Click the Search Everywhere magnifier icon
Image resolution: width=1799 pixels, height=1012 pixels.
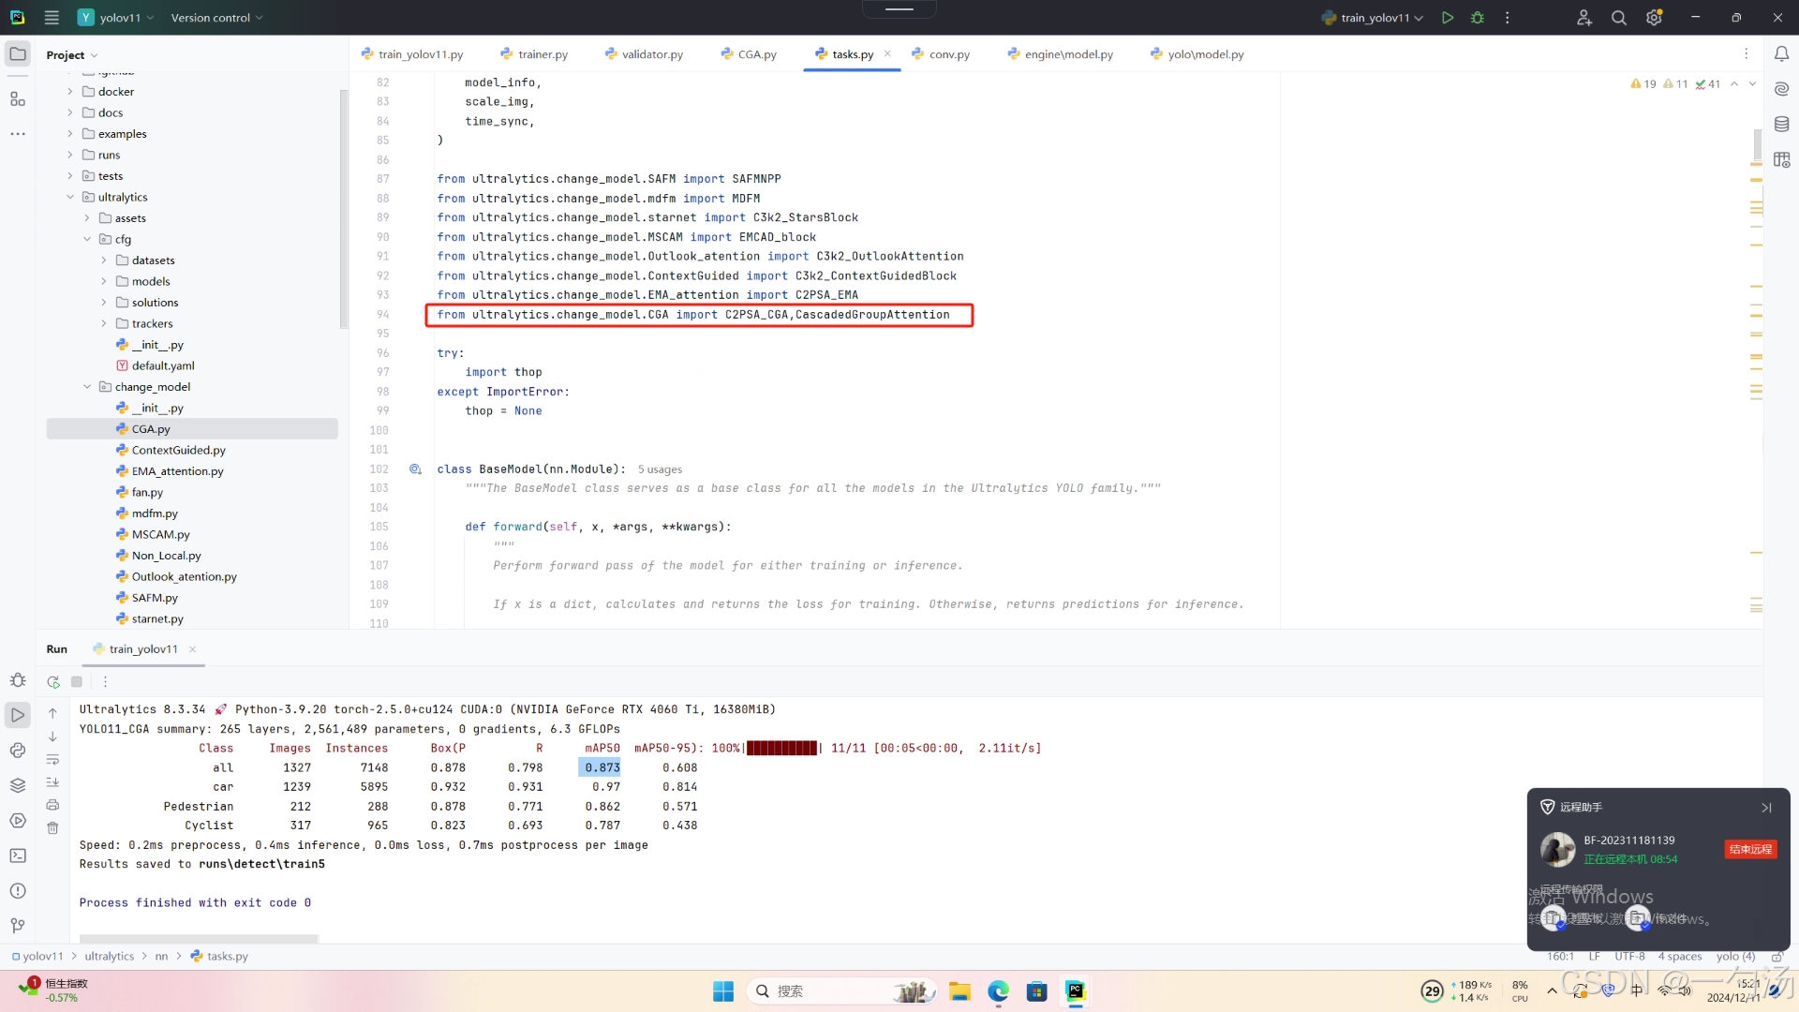tap(1618, 18)
